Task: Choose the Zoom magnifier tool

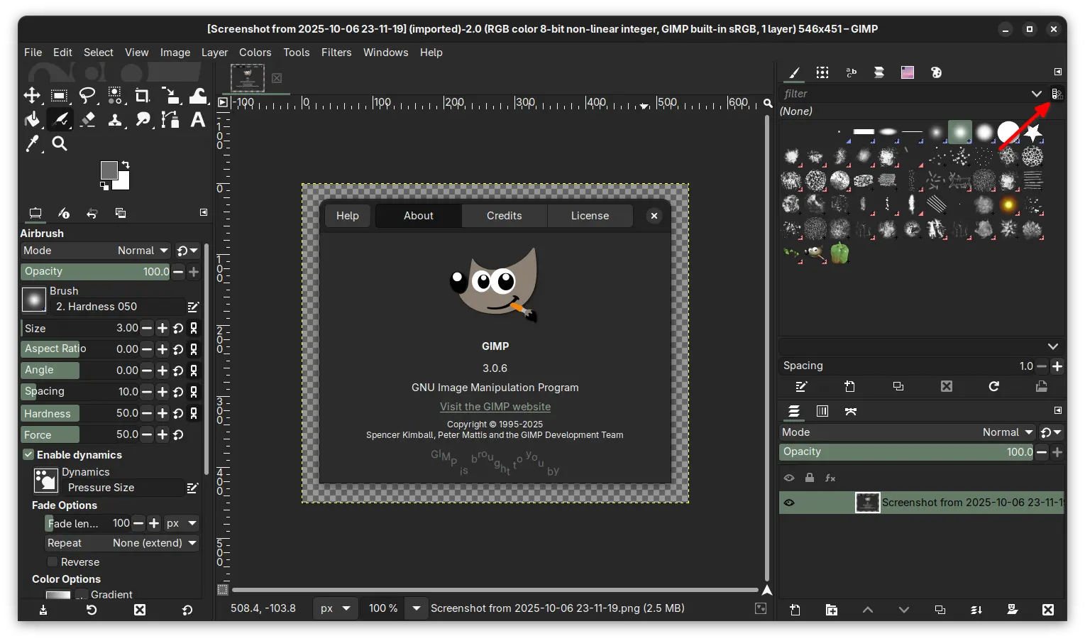Action: [x=60, y=144]
